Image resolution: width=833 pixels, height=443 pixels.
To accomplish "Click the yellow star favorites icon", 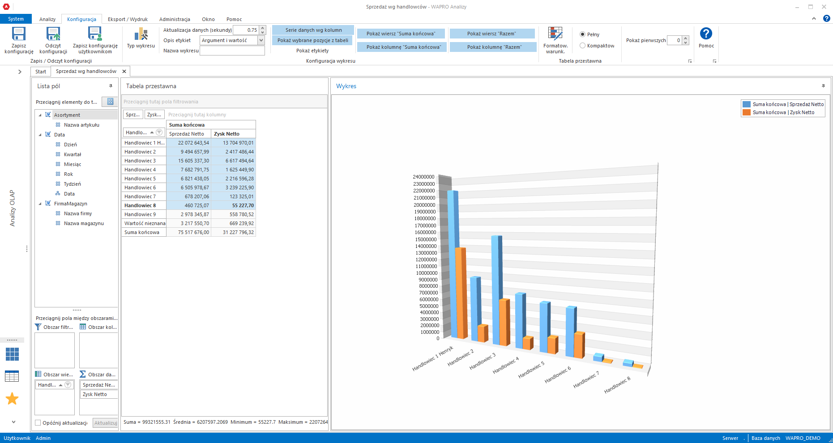I will (x=12, y=398).
